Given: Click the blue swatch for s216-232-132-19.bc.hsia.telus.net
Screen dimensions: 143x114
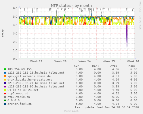Looking at the screenshot, I should 5,73.
